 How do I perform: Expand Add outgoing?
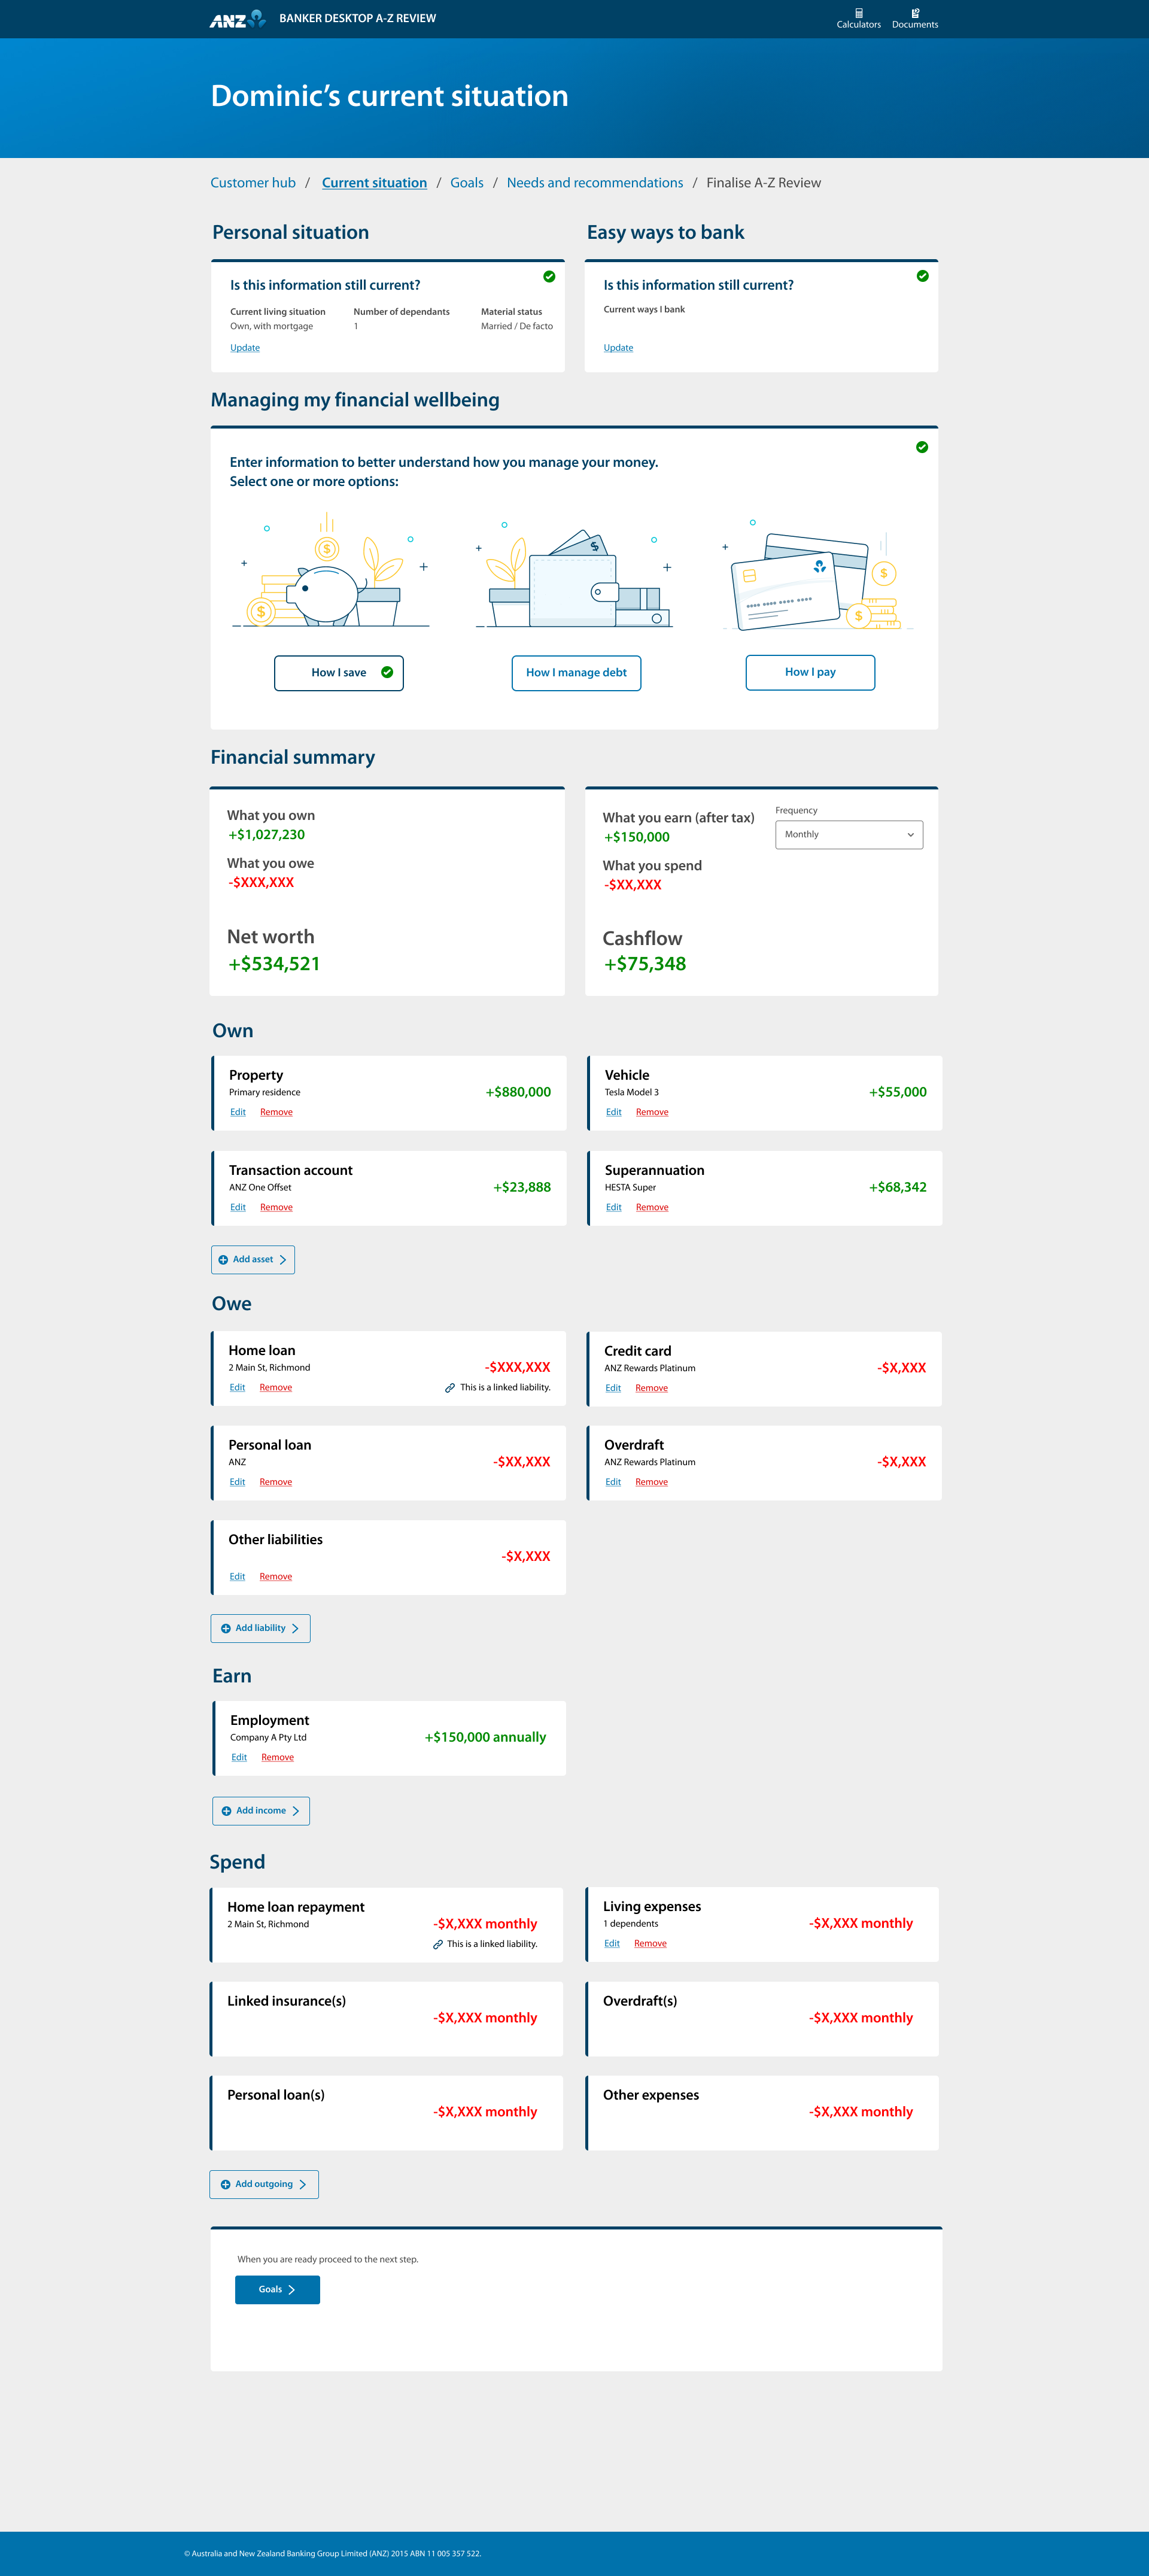[263, 2184]
